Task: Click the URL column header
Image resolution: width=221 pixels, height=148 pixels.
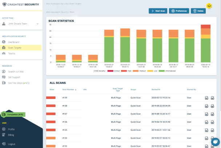Action: coord(85,90)
